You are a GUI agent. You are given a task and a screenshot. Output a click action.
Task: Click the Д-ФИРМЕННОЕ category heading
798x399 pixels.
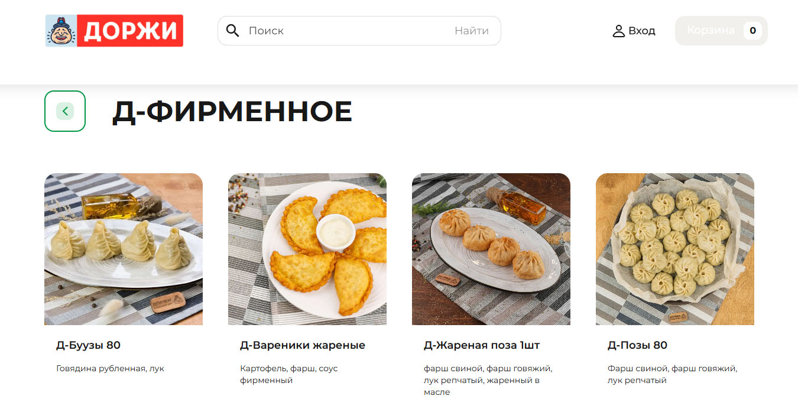[x=232, y=112]
